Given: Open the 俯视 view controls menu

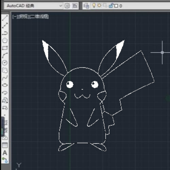Looking at the screenshot, I should click(x=23, y=17).
